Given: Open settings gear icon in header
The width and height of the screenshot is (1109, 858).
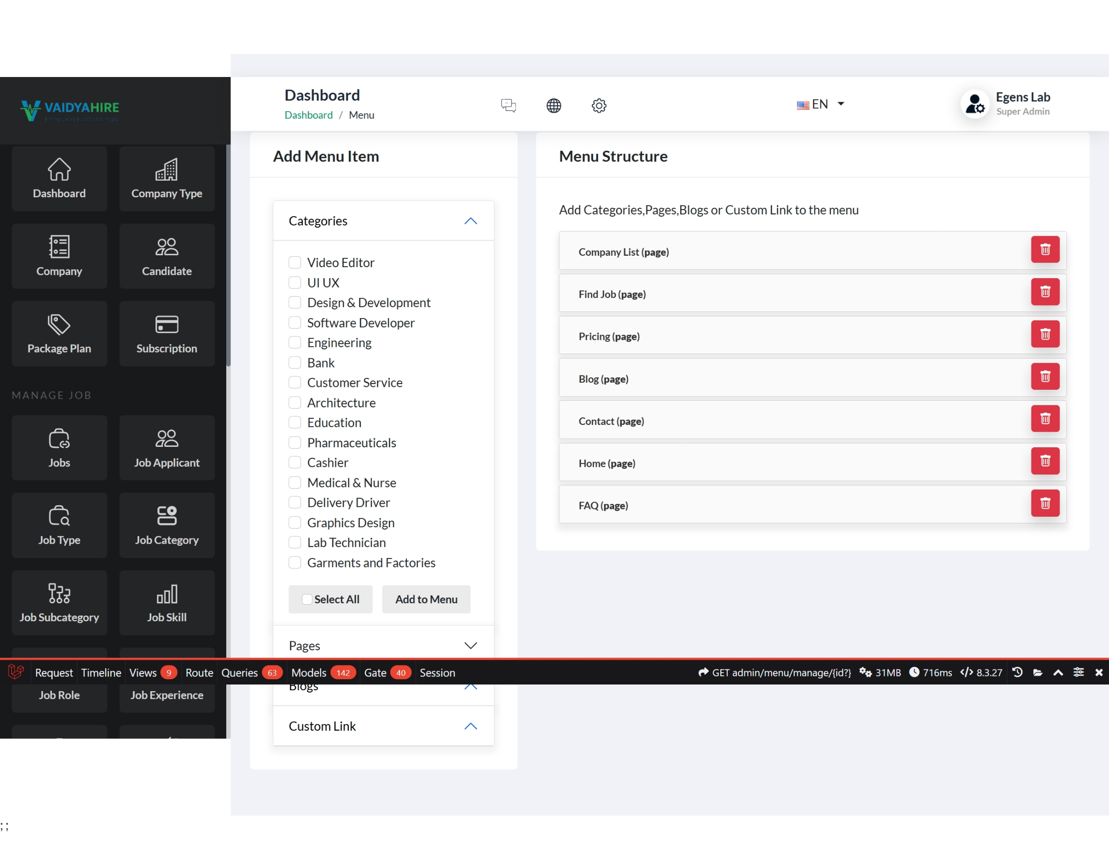Looking at the screenshot, I should [598, 106].
